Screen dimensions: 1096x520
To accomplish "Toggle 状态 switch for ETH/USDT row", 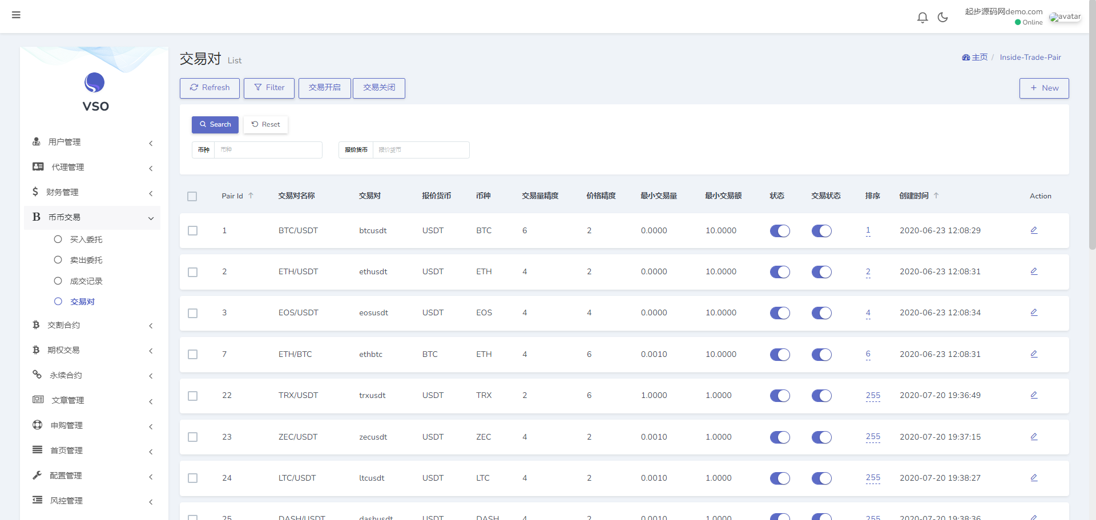I will tap(779, 272).
